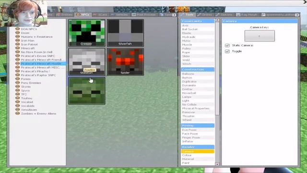Select the Inflator tool
Viewport: 307px width, 173px height.
198,141
